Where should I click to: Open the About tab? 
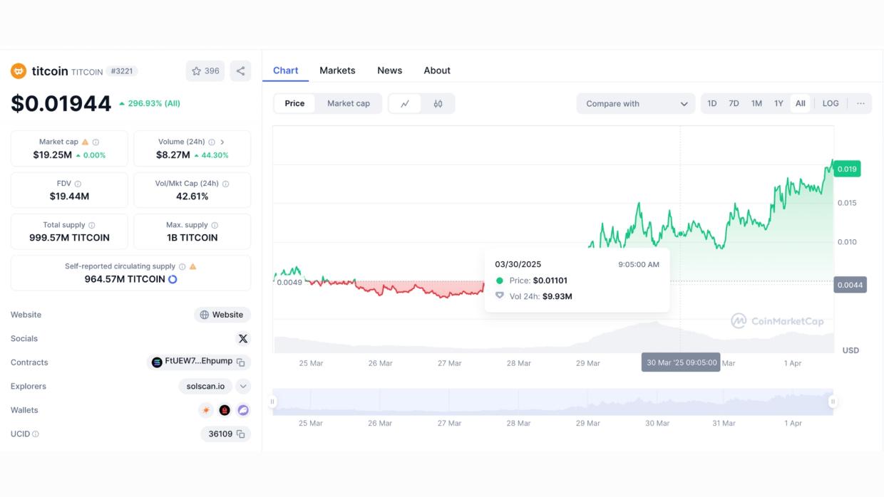pos(437,70)
